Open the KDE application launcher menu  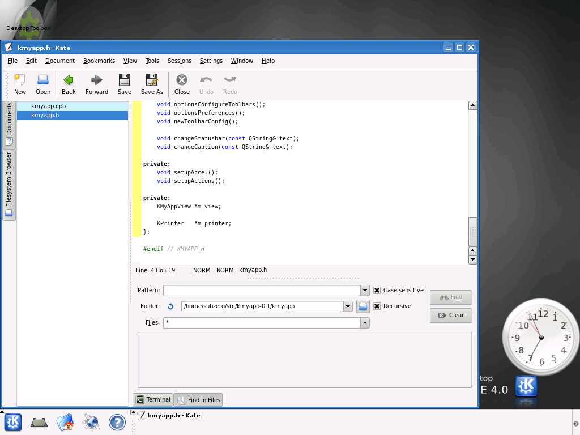(13, 422)
